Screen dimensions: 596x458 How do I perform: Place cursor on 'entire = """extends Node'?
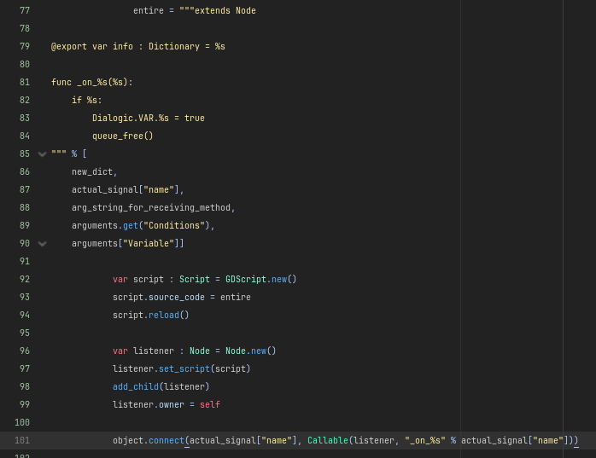[194, 10]
